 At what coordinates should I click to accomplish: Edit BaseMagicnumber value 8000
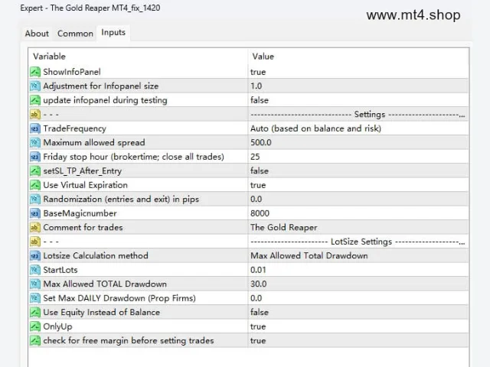coord(260,213)
